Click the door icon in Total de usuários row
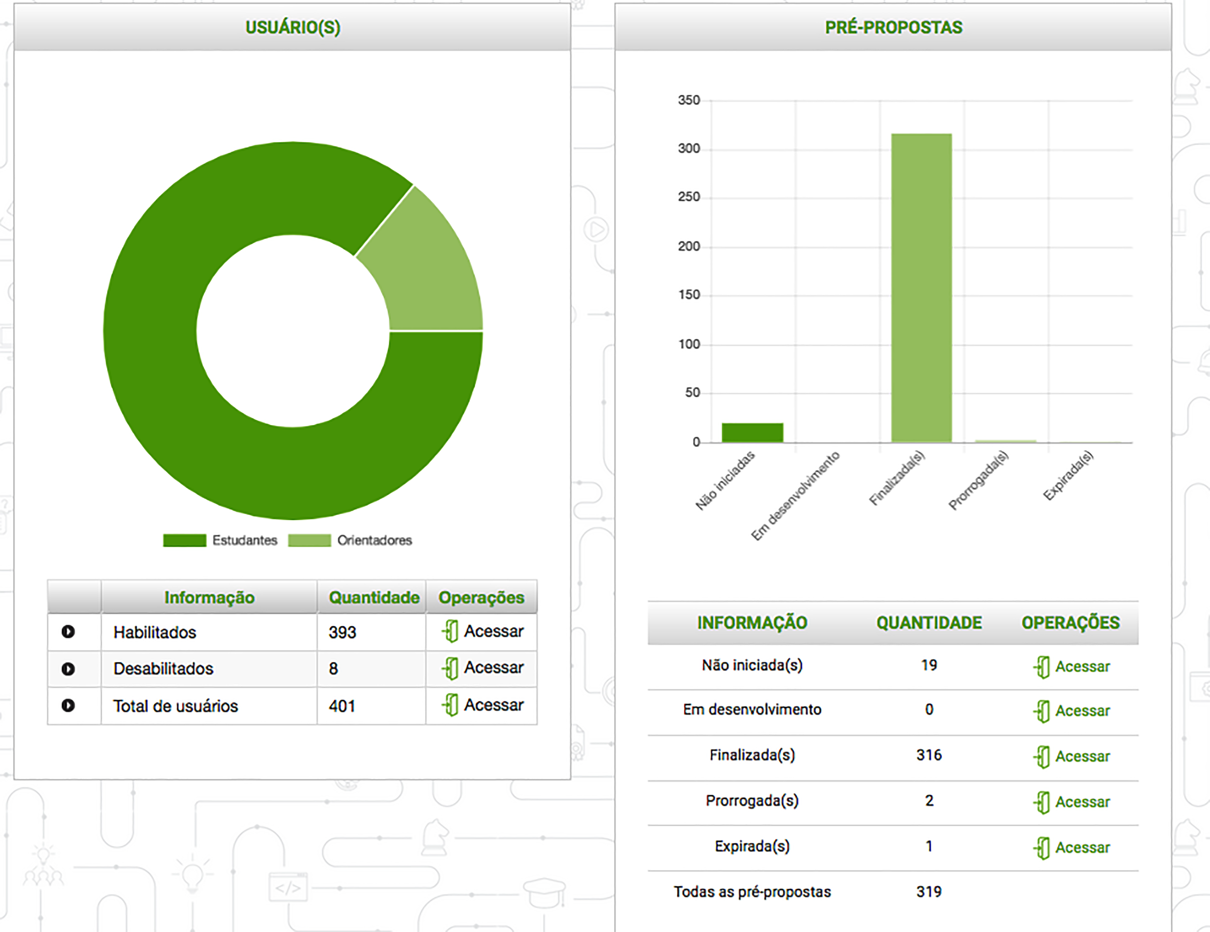 (x=450, y=705)
